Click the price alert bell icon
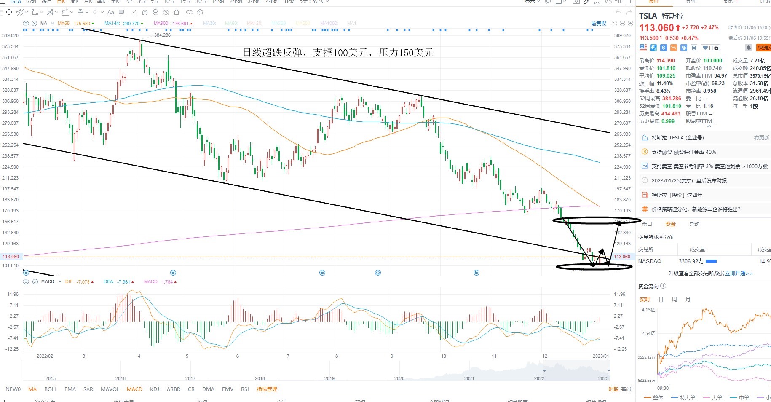This screenshot has height=402, width=771. click(x=749, y=48)
